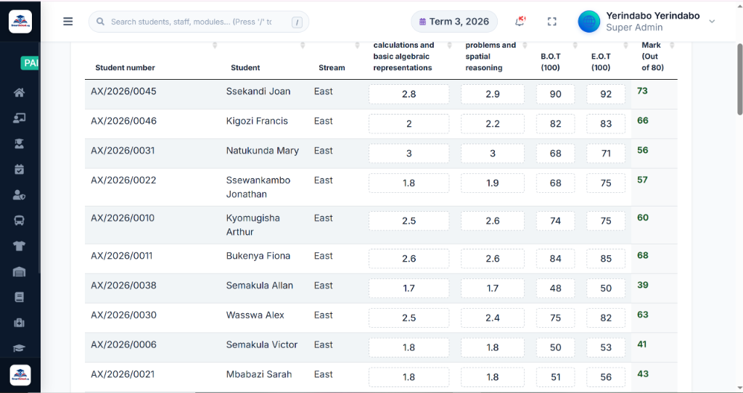Open notifications bell icon
The height and width of the screenshot is (393, 743).
click(520, 21)
